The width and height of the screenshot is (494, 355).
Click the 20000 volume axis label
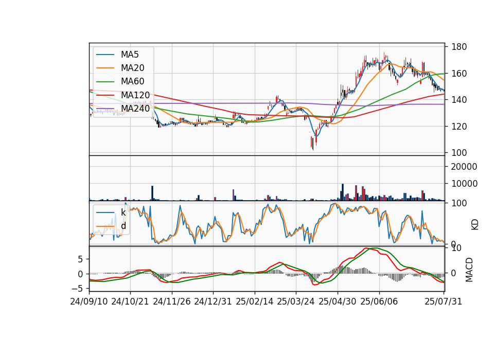[464, 167]
